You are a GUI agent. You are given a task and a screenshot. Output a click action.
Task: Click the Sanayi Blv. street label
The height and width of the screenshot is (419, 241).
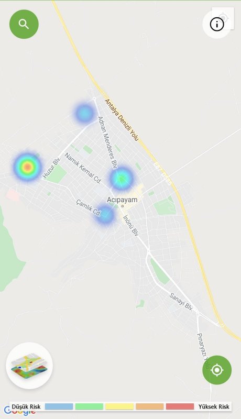(181, 302)
